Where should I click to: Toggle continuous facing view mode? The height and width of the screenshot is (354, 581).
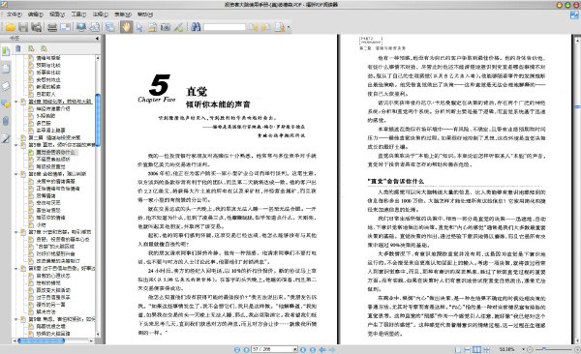coord(486,349)
